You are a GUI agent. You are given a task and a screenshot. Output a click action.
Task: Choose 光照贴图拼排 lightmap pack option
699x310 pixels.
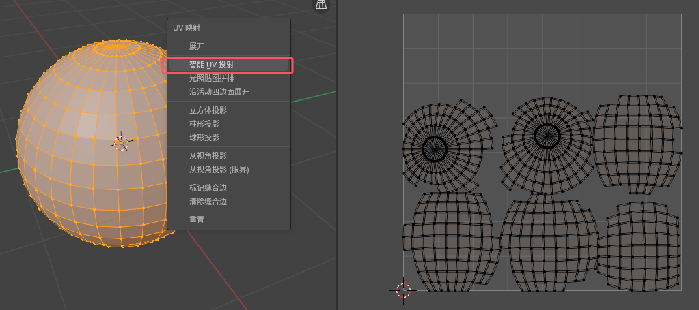pyautogui.click(x=212, y=78)
